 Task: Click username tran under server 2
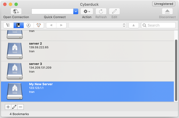32,51
